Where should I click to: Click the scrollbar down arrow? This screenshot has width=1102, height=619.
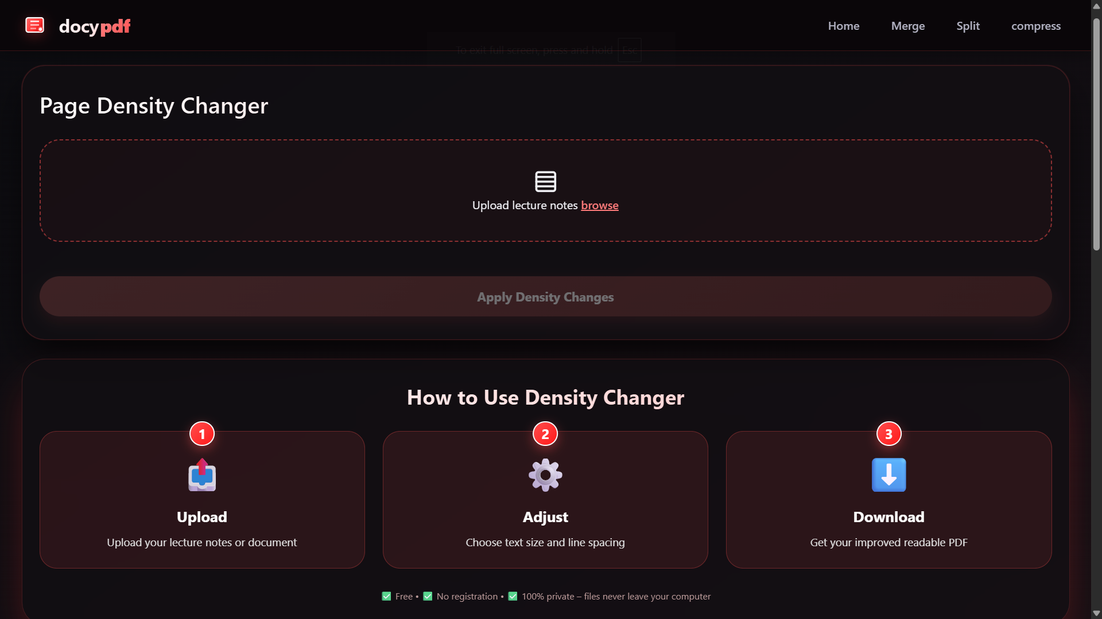click(1096, 613)
